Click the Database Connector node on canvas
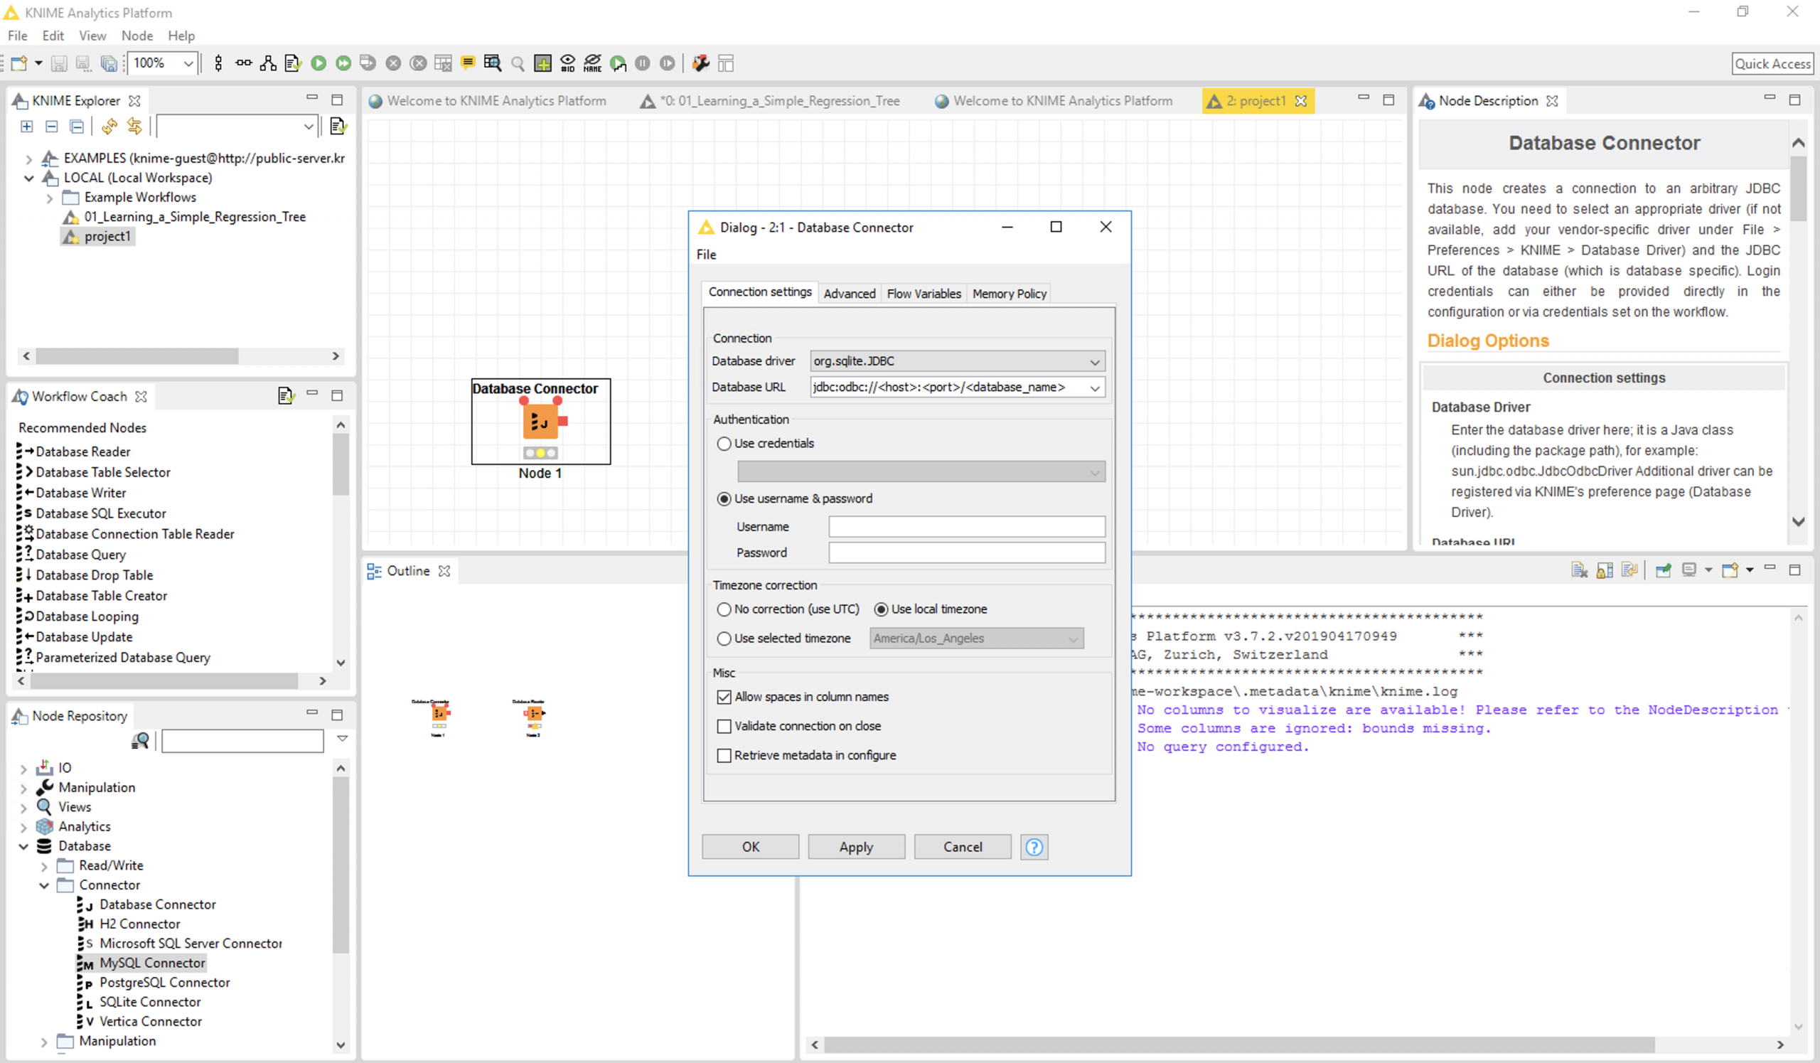This screenshot has height=1063, width=1820. [540, 422]
